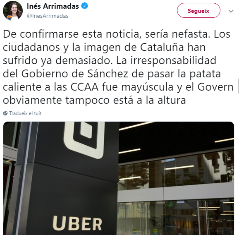Screen dimensions: 239x235
Task: Click 'CCAA' in the tweet body
Action: click(x=84, y=87)
